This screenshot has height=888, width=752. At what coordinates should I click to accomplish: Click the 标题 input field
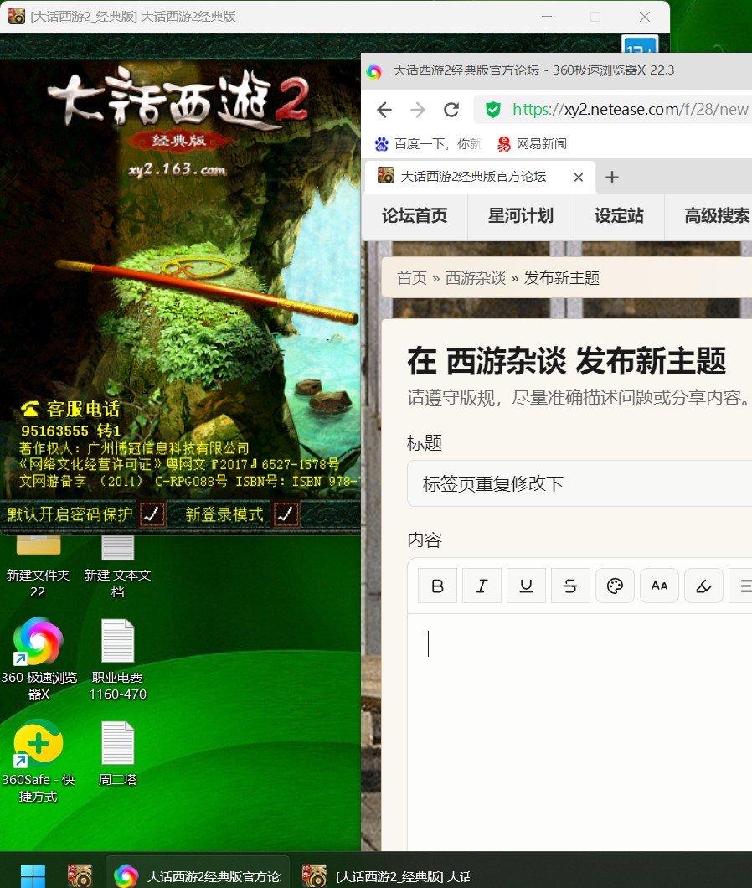[x=579, y=483]
